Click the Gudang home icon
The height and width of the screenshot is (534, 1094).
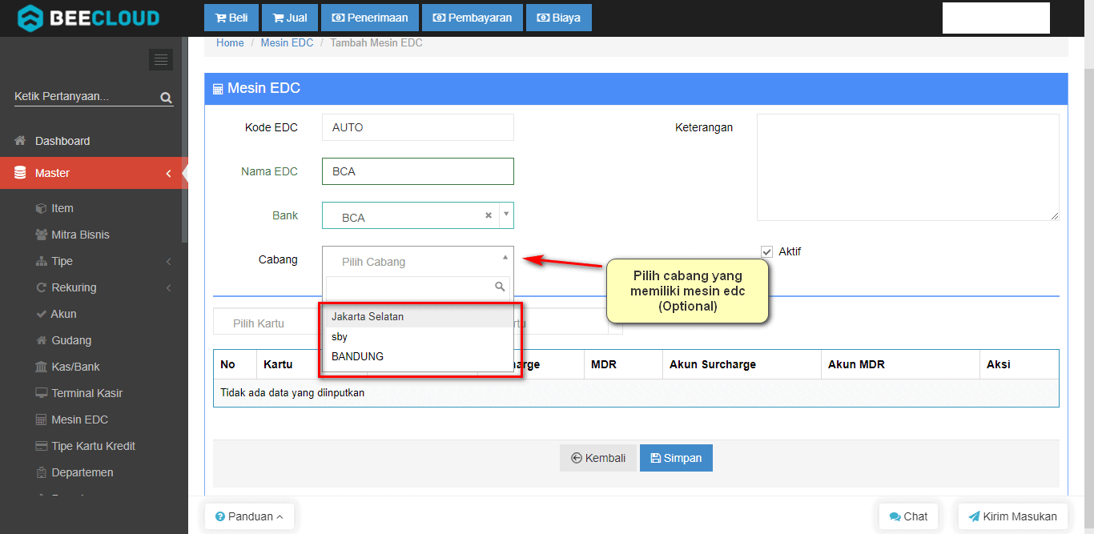click(x=42, y=340)
